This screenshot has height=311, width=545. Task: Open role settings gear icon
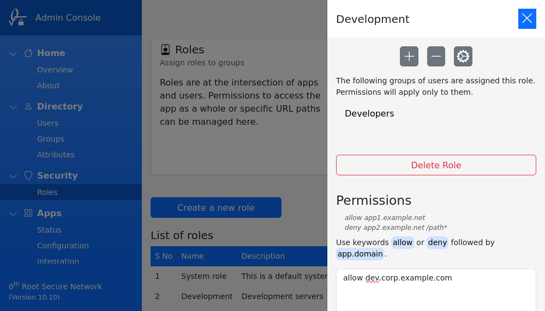pos(463,56)
